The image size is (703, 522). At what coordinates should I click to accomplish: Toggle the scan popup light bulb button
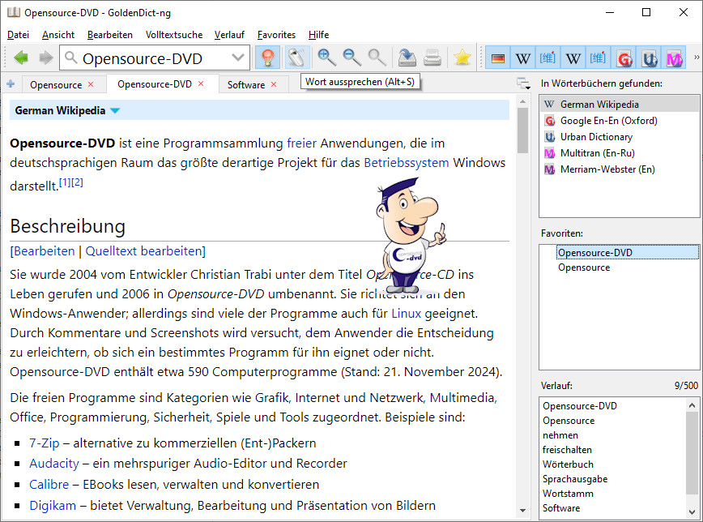267,58
